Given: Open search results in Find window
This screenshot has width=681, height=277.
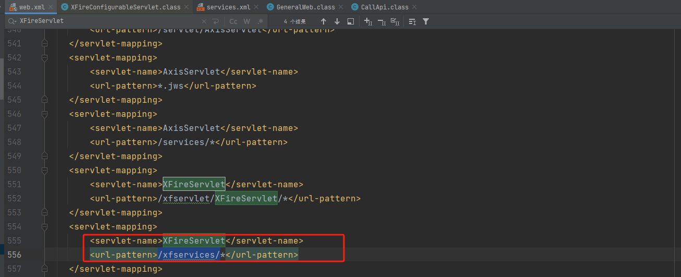Looking at the screenshot, I should point(351,21).
